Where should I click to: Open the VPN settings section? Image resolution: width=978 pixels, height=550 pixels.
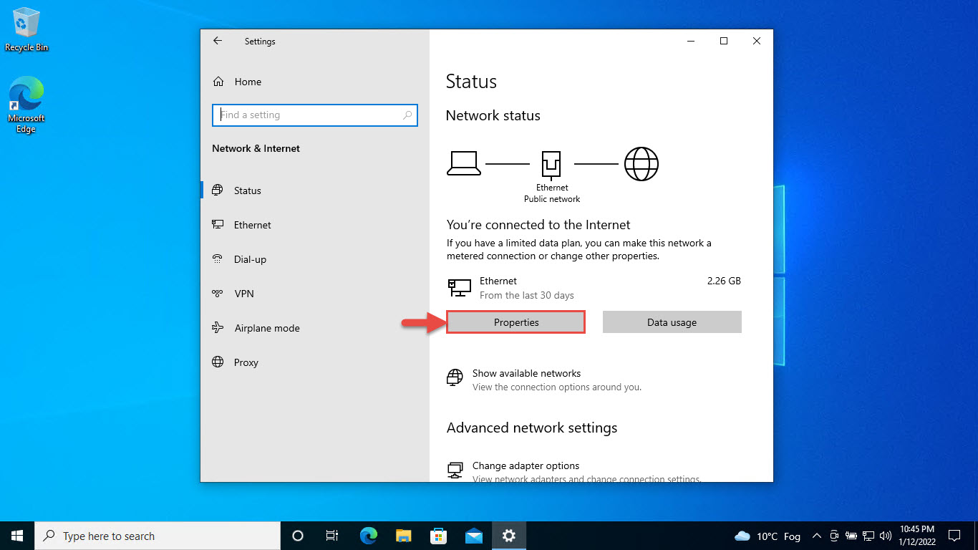click(244, 293)
